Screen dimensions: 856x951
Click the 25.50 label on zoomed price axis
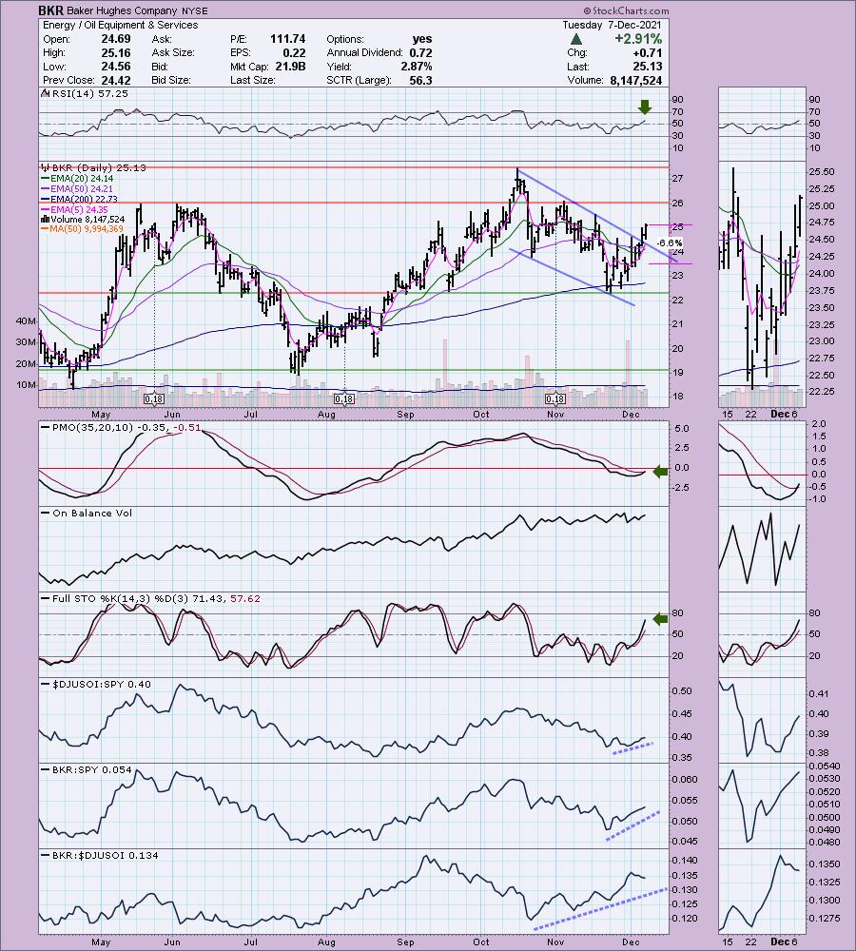click(x=822, y=171)
